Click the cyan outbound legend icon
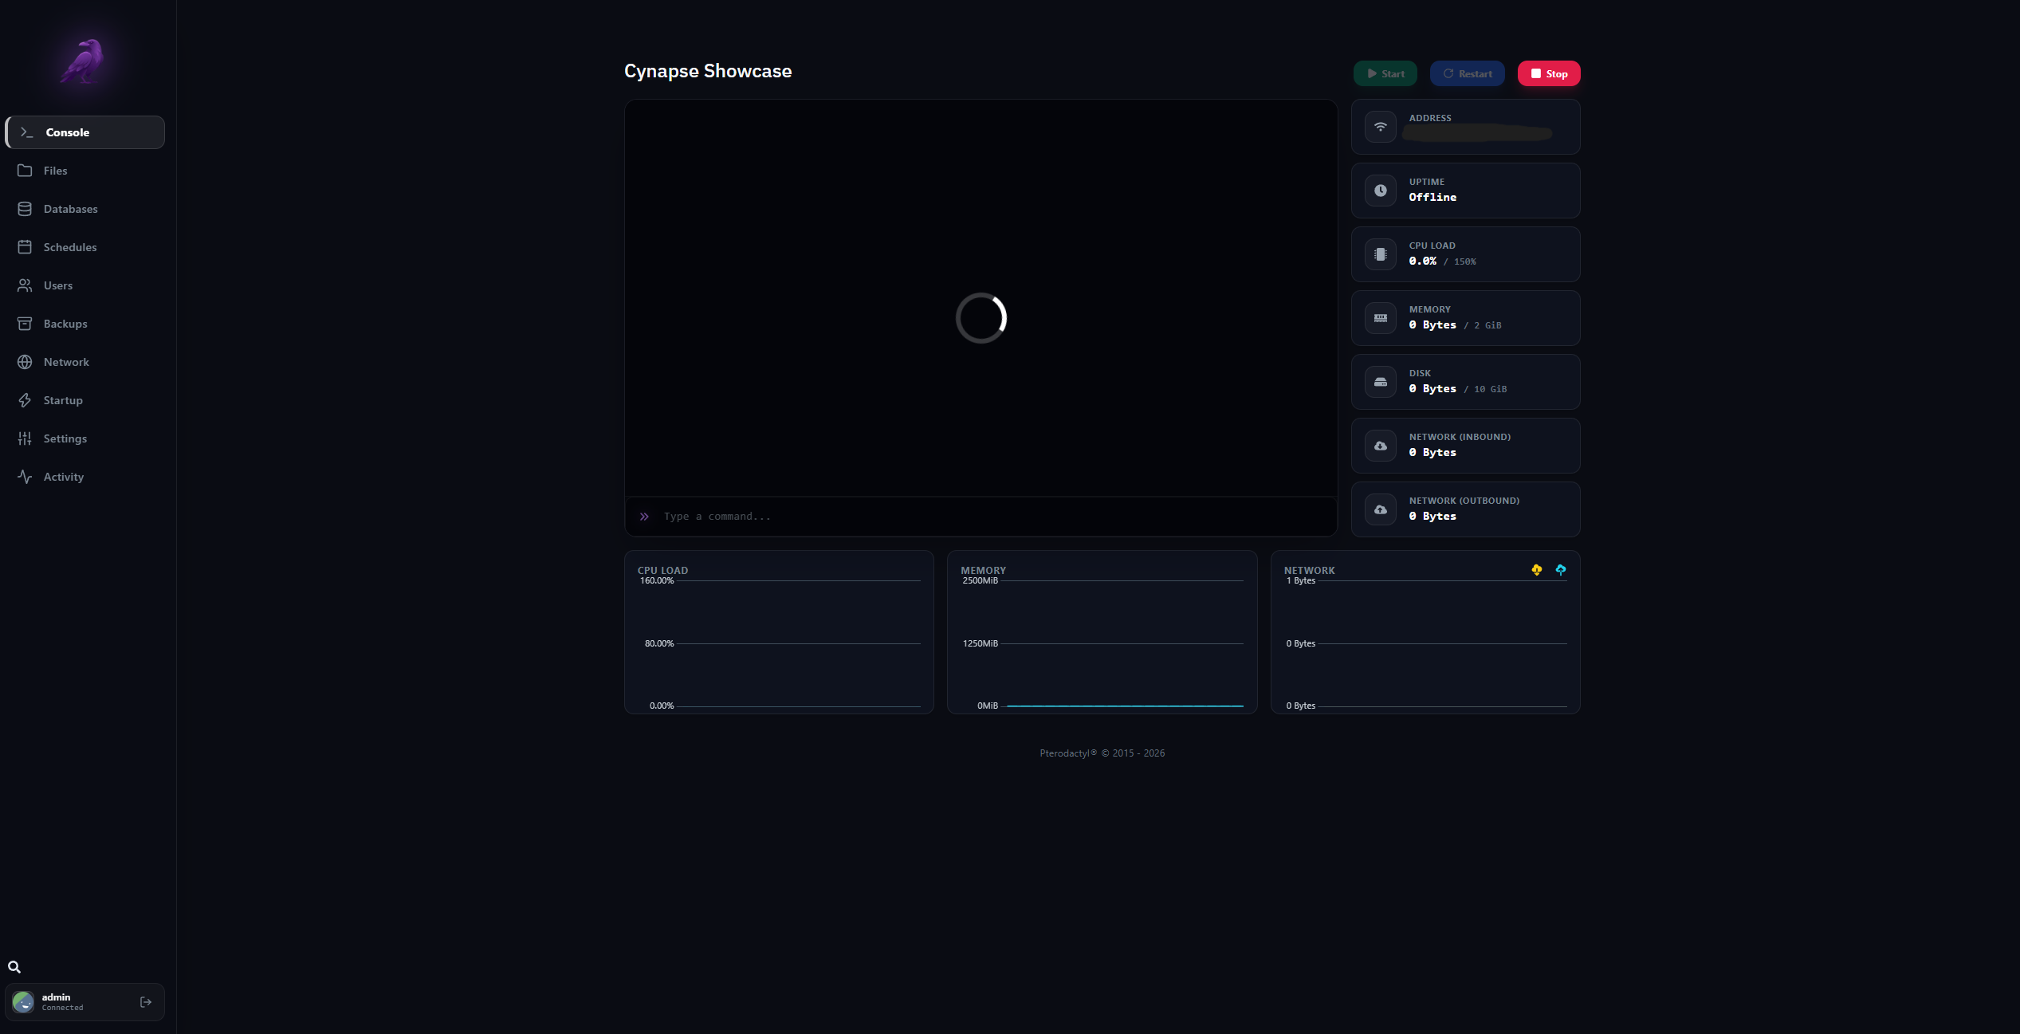Viewport: 2020px width, 1034px height. [1561, 570]
